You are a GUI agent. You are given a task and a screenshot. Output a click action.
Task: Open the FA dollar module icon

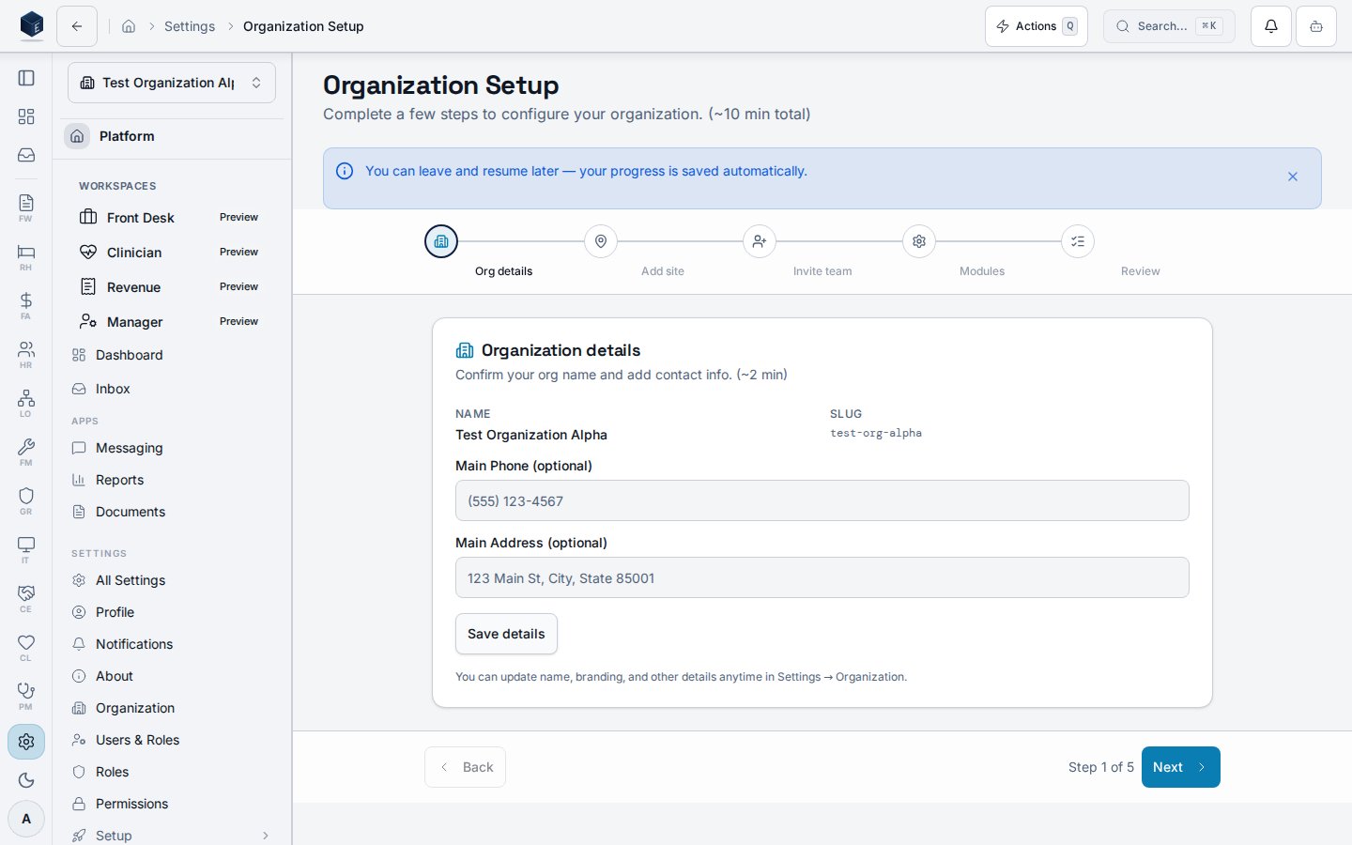tap(26, 305)
